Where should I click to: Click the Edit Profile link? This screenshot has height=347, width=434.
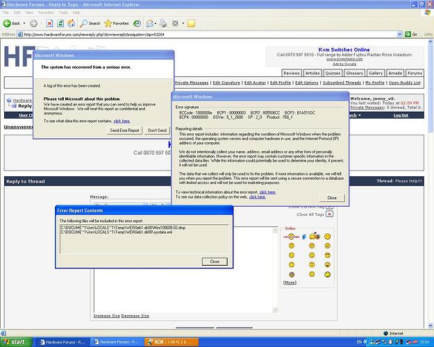pos(281,83)
